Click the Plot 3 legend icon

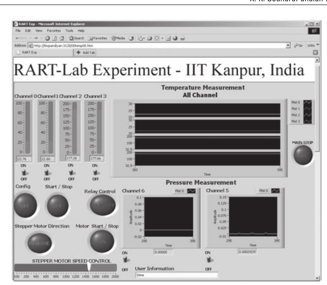[308, 121]
